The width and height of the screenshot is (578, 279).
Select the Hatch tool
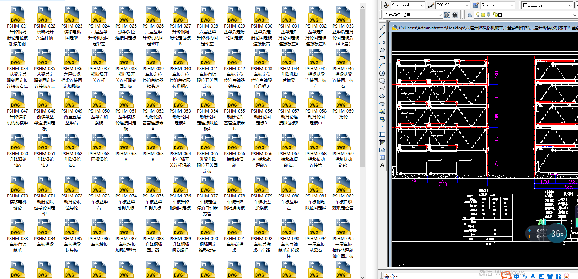coord(382,134)
